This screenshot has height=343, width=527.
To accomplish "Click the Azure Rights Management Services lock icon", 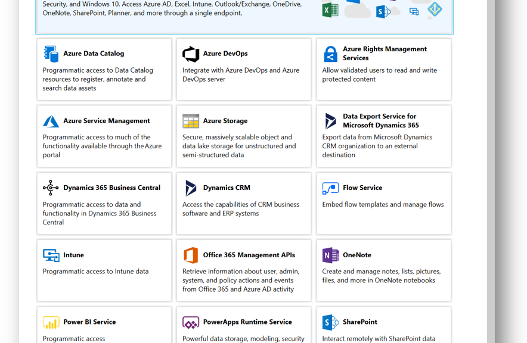I will tap(330, 54).
